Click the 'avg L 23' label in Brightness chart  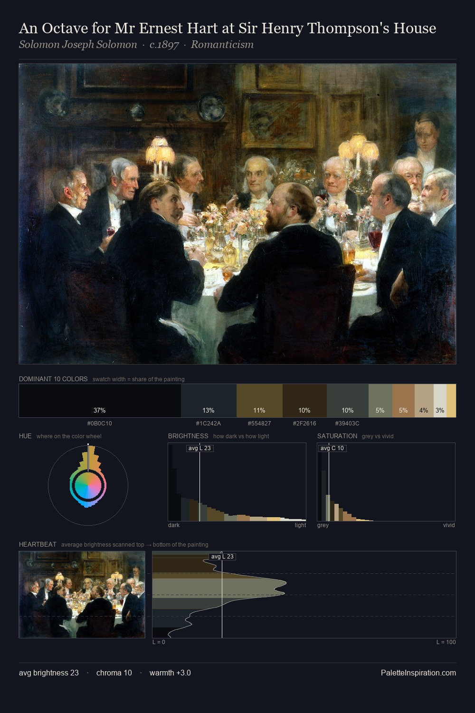(199, 448)
